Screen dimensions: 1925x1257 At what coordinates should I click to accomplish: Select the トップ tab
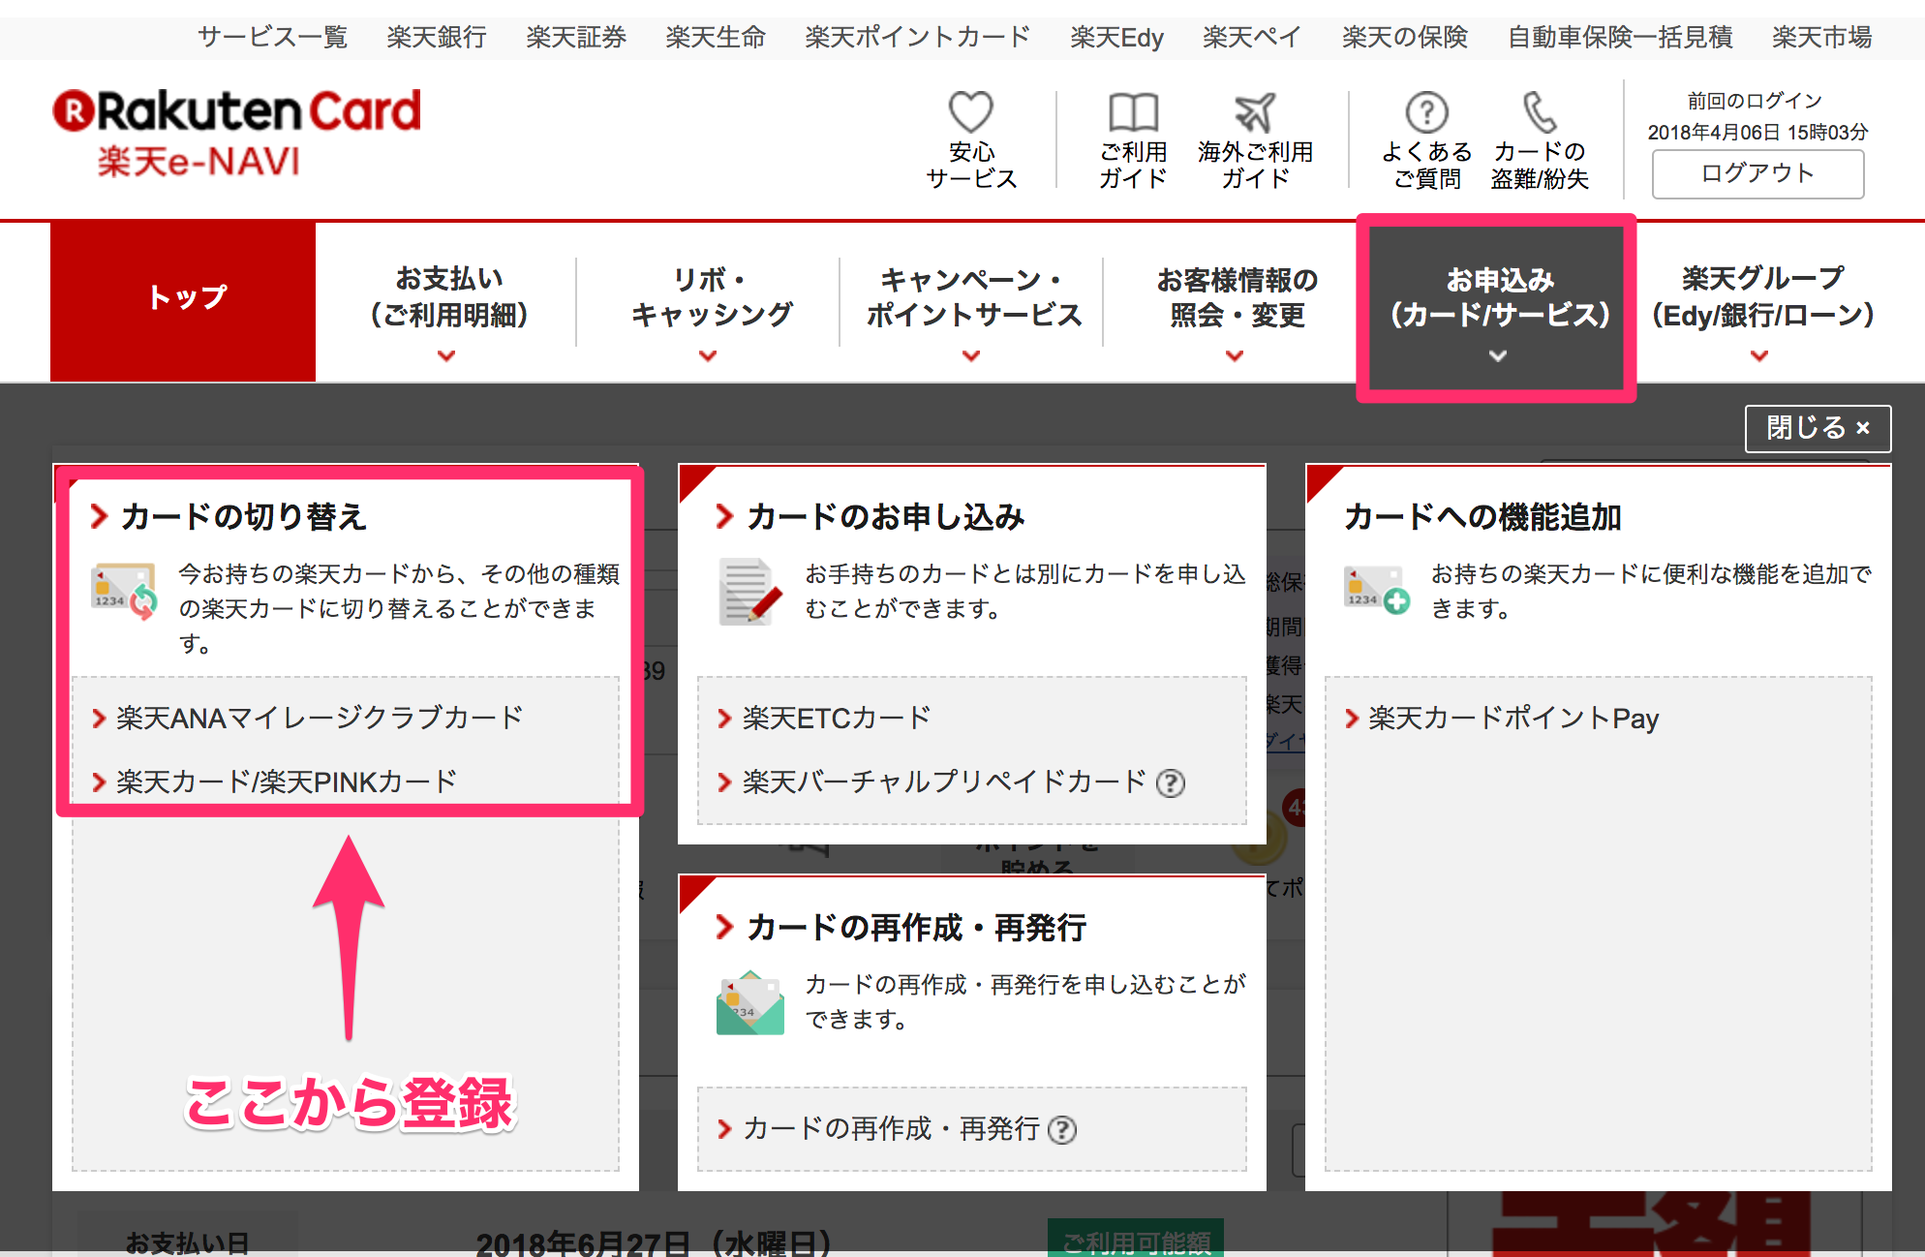coord(184,298)
